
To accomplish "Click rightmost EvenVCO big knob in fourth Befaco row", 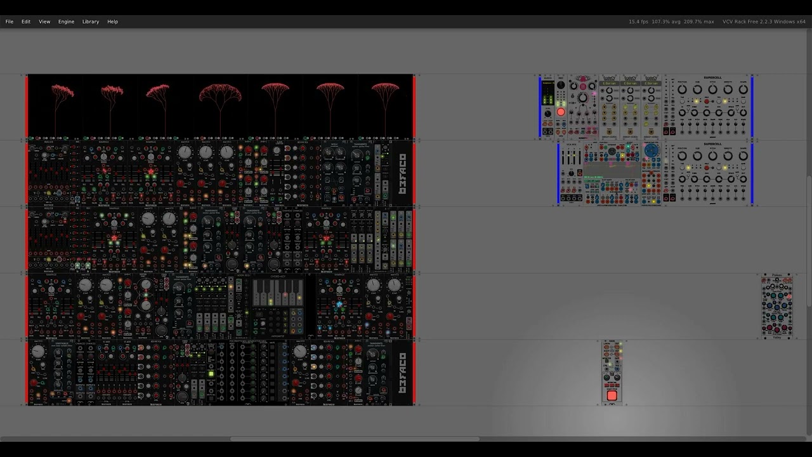I will pos(395,286).
